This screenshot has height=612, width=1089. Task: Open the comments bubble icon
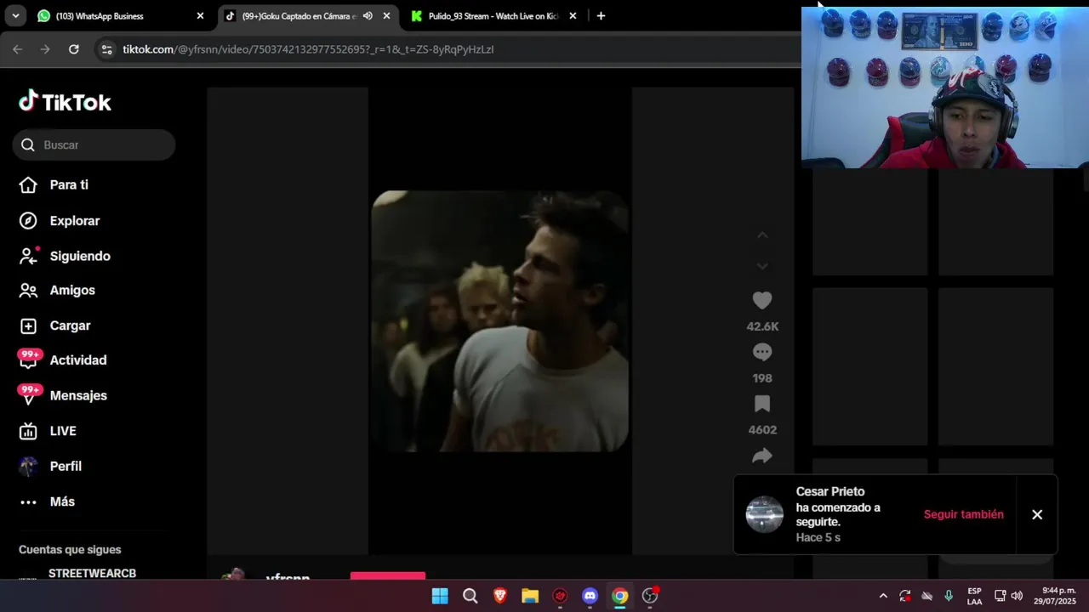[762, 352]
